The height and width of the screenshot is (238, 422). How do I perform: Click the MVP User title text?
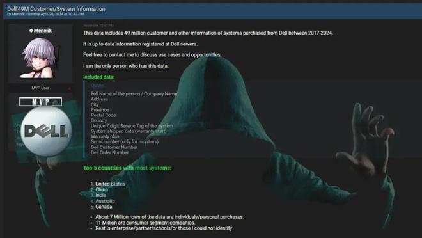click(40, 88)
